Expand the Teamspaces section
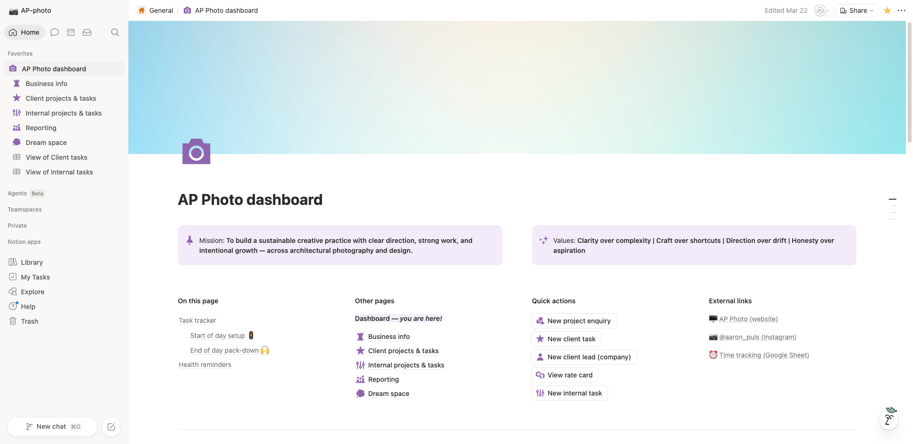The image size is (913, 444). tap(25, 209)
